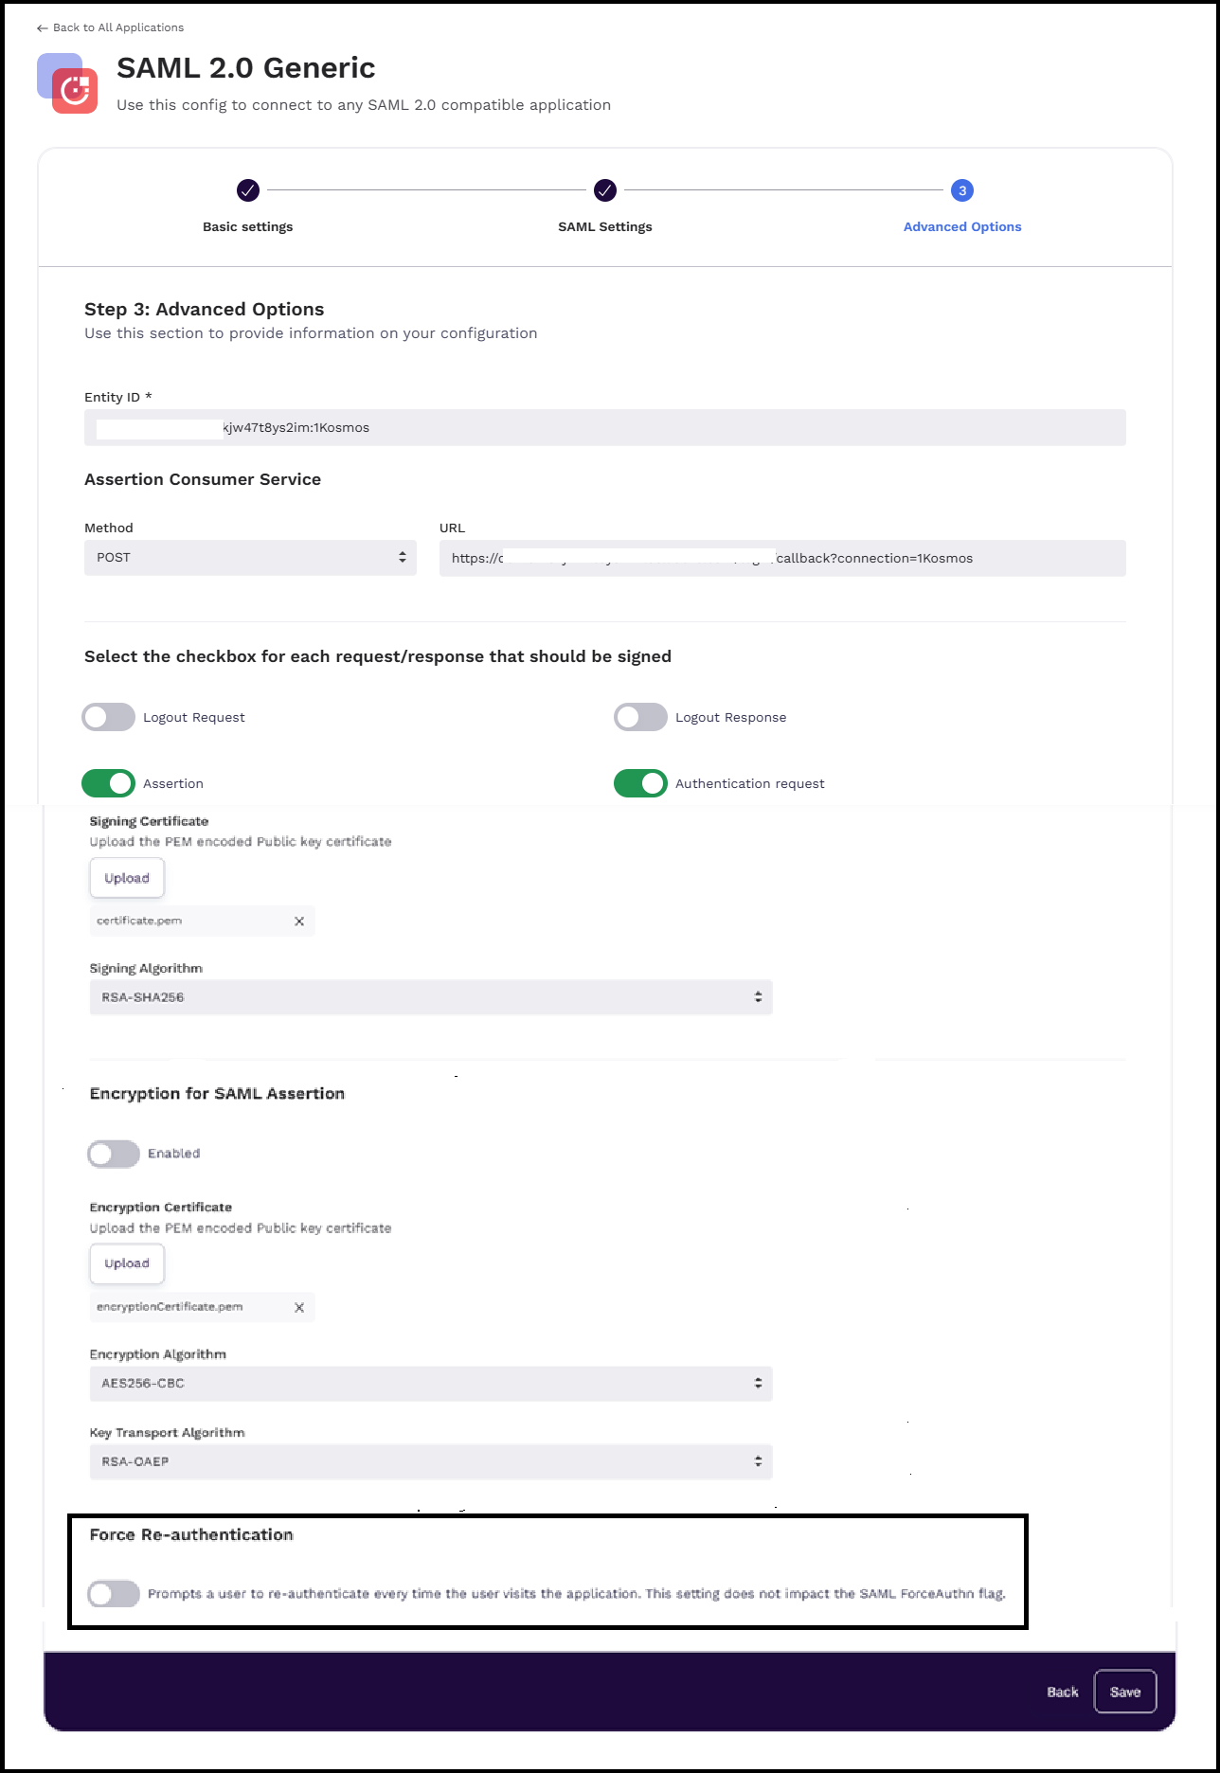Open the Method dropdown showing POST
The height and width of the screenshot is (1773, 1220).
(250, 558)
